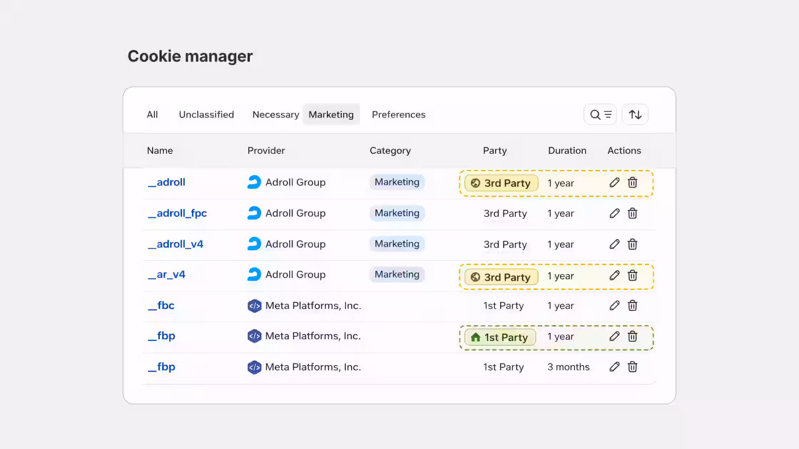
Task: Click the Duration column header
Action: click(x=567, y=150)
